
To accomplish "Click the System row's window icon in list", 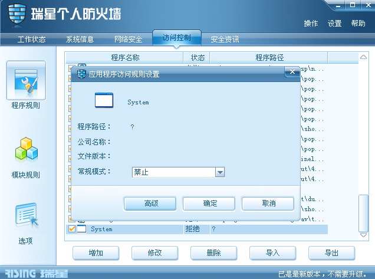I will coord(81,229).
